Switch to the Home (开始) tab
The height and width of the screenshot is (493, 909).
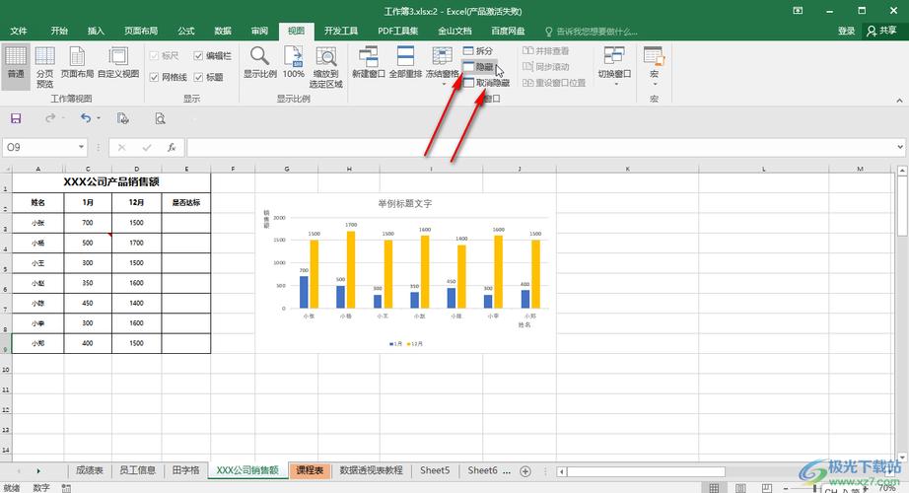(x=59, y=31)
